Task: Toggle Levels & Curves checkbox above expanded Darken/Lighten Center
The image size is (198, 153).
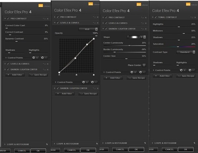Action: (x=106, y=23)
